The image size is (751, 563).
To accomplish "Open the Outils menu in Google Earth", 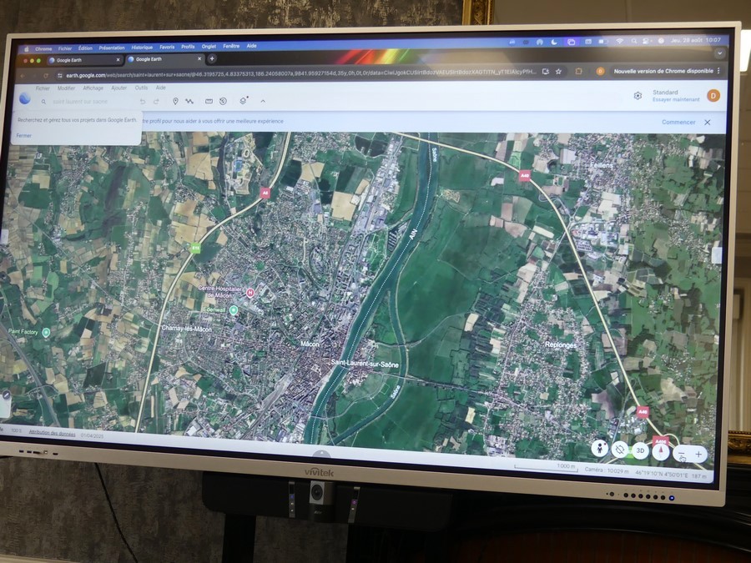I will [x=141, y=88].
